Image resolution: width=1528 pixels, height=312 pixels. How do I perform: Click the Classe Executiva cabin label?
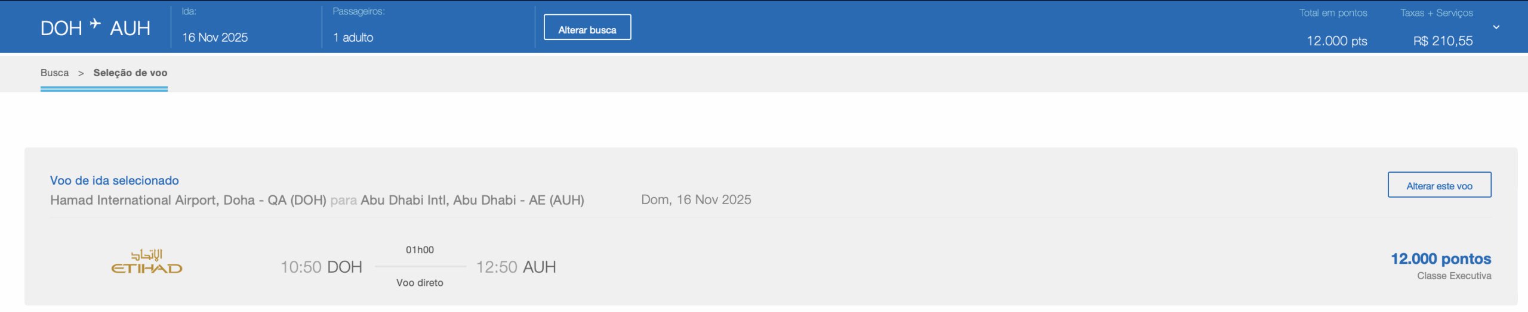tap(1454, 276)
